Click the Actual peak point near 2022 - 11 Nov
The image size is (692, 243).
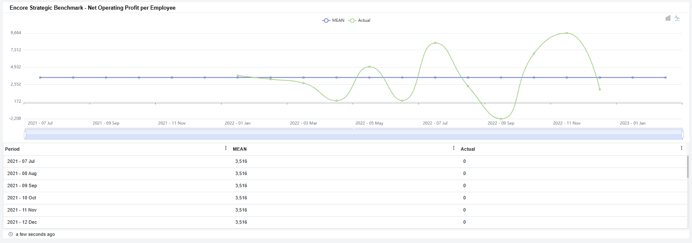[x=567, y=33]
